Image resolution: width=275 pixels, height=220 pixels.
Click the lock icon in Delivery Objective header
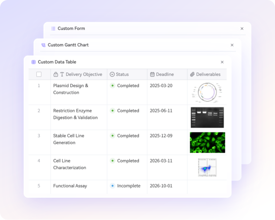pyautogui.click(x=56, y=74)
